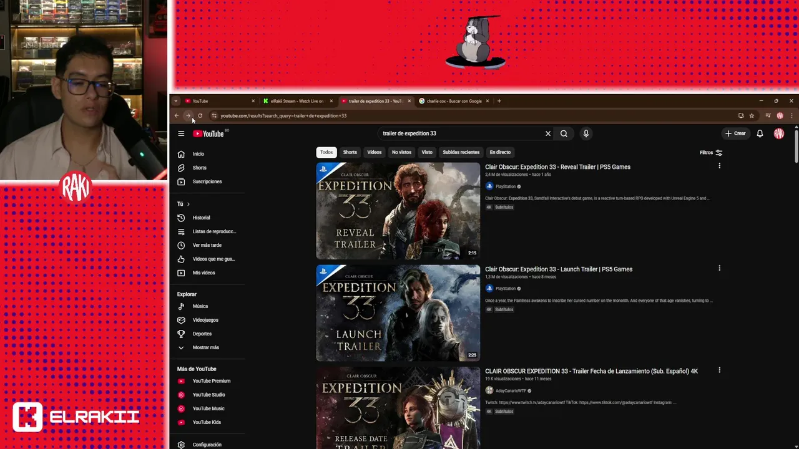Open the Filtros panel

711,153
